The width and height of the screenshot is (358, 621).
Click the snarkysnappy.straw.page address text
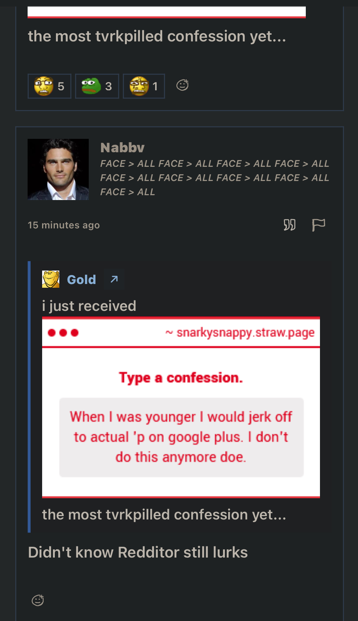point(245,333)
